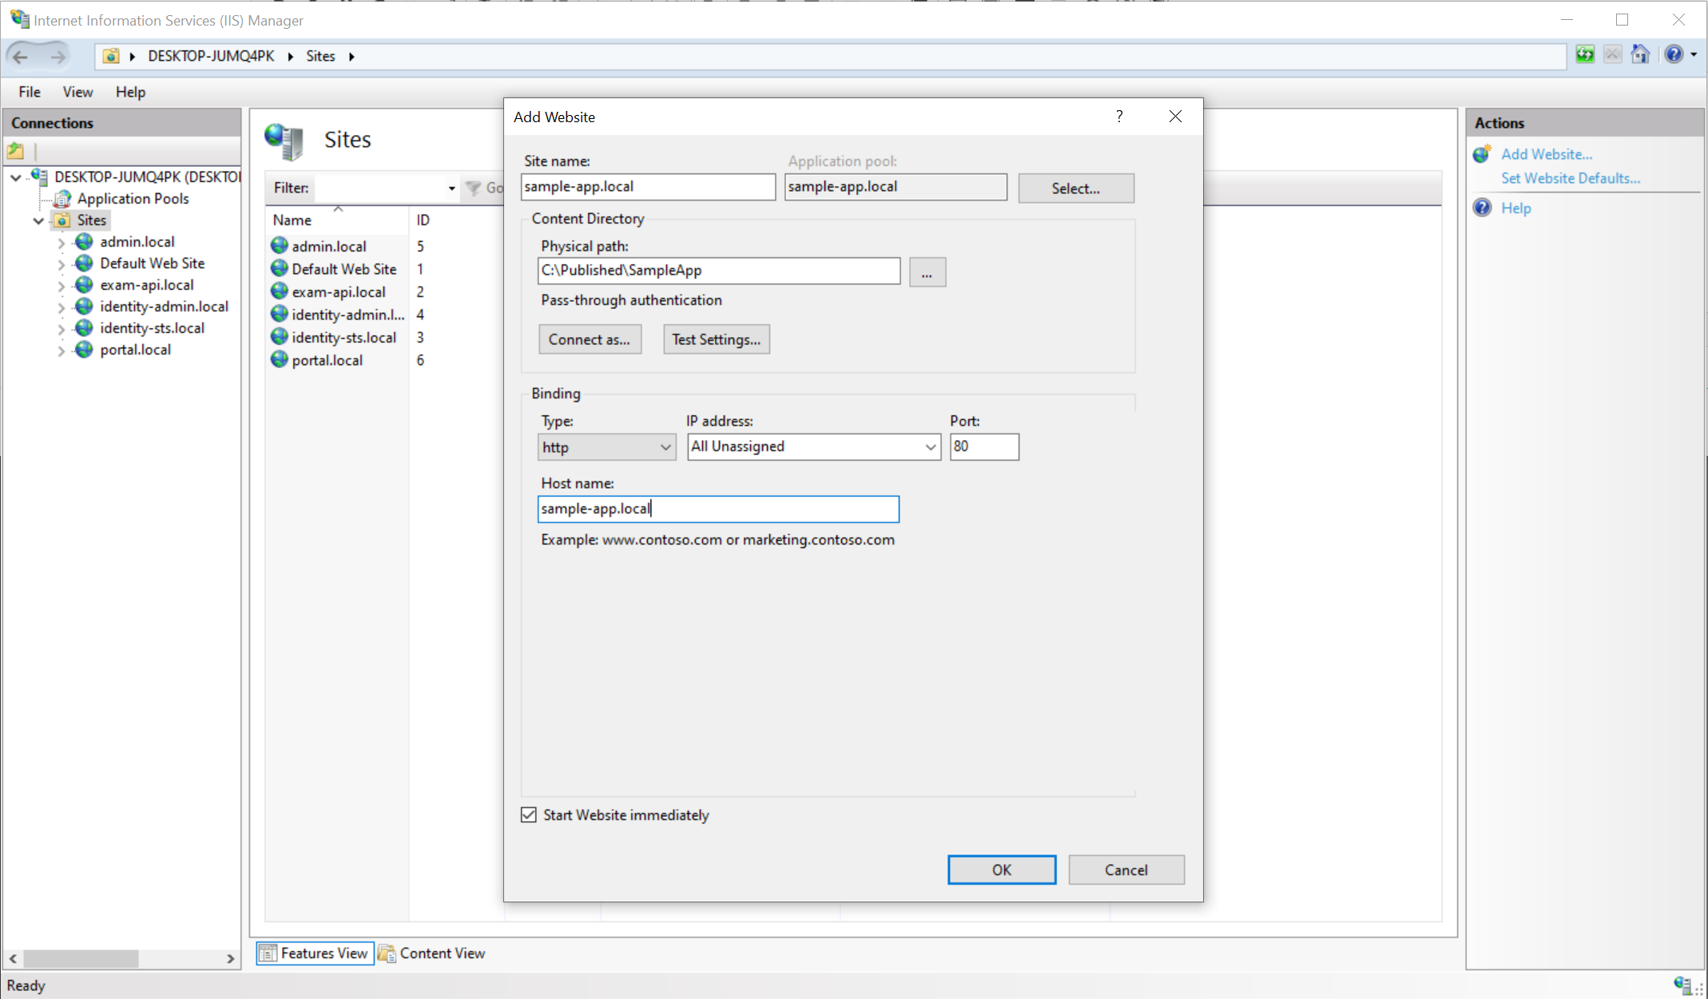This screenshot has width=1708, height=999.
Task: Expand the admin.local tree node
Action: tap(62, 243)
